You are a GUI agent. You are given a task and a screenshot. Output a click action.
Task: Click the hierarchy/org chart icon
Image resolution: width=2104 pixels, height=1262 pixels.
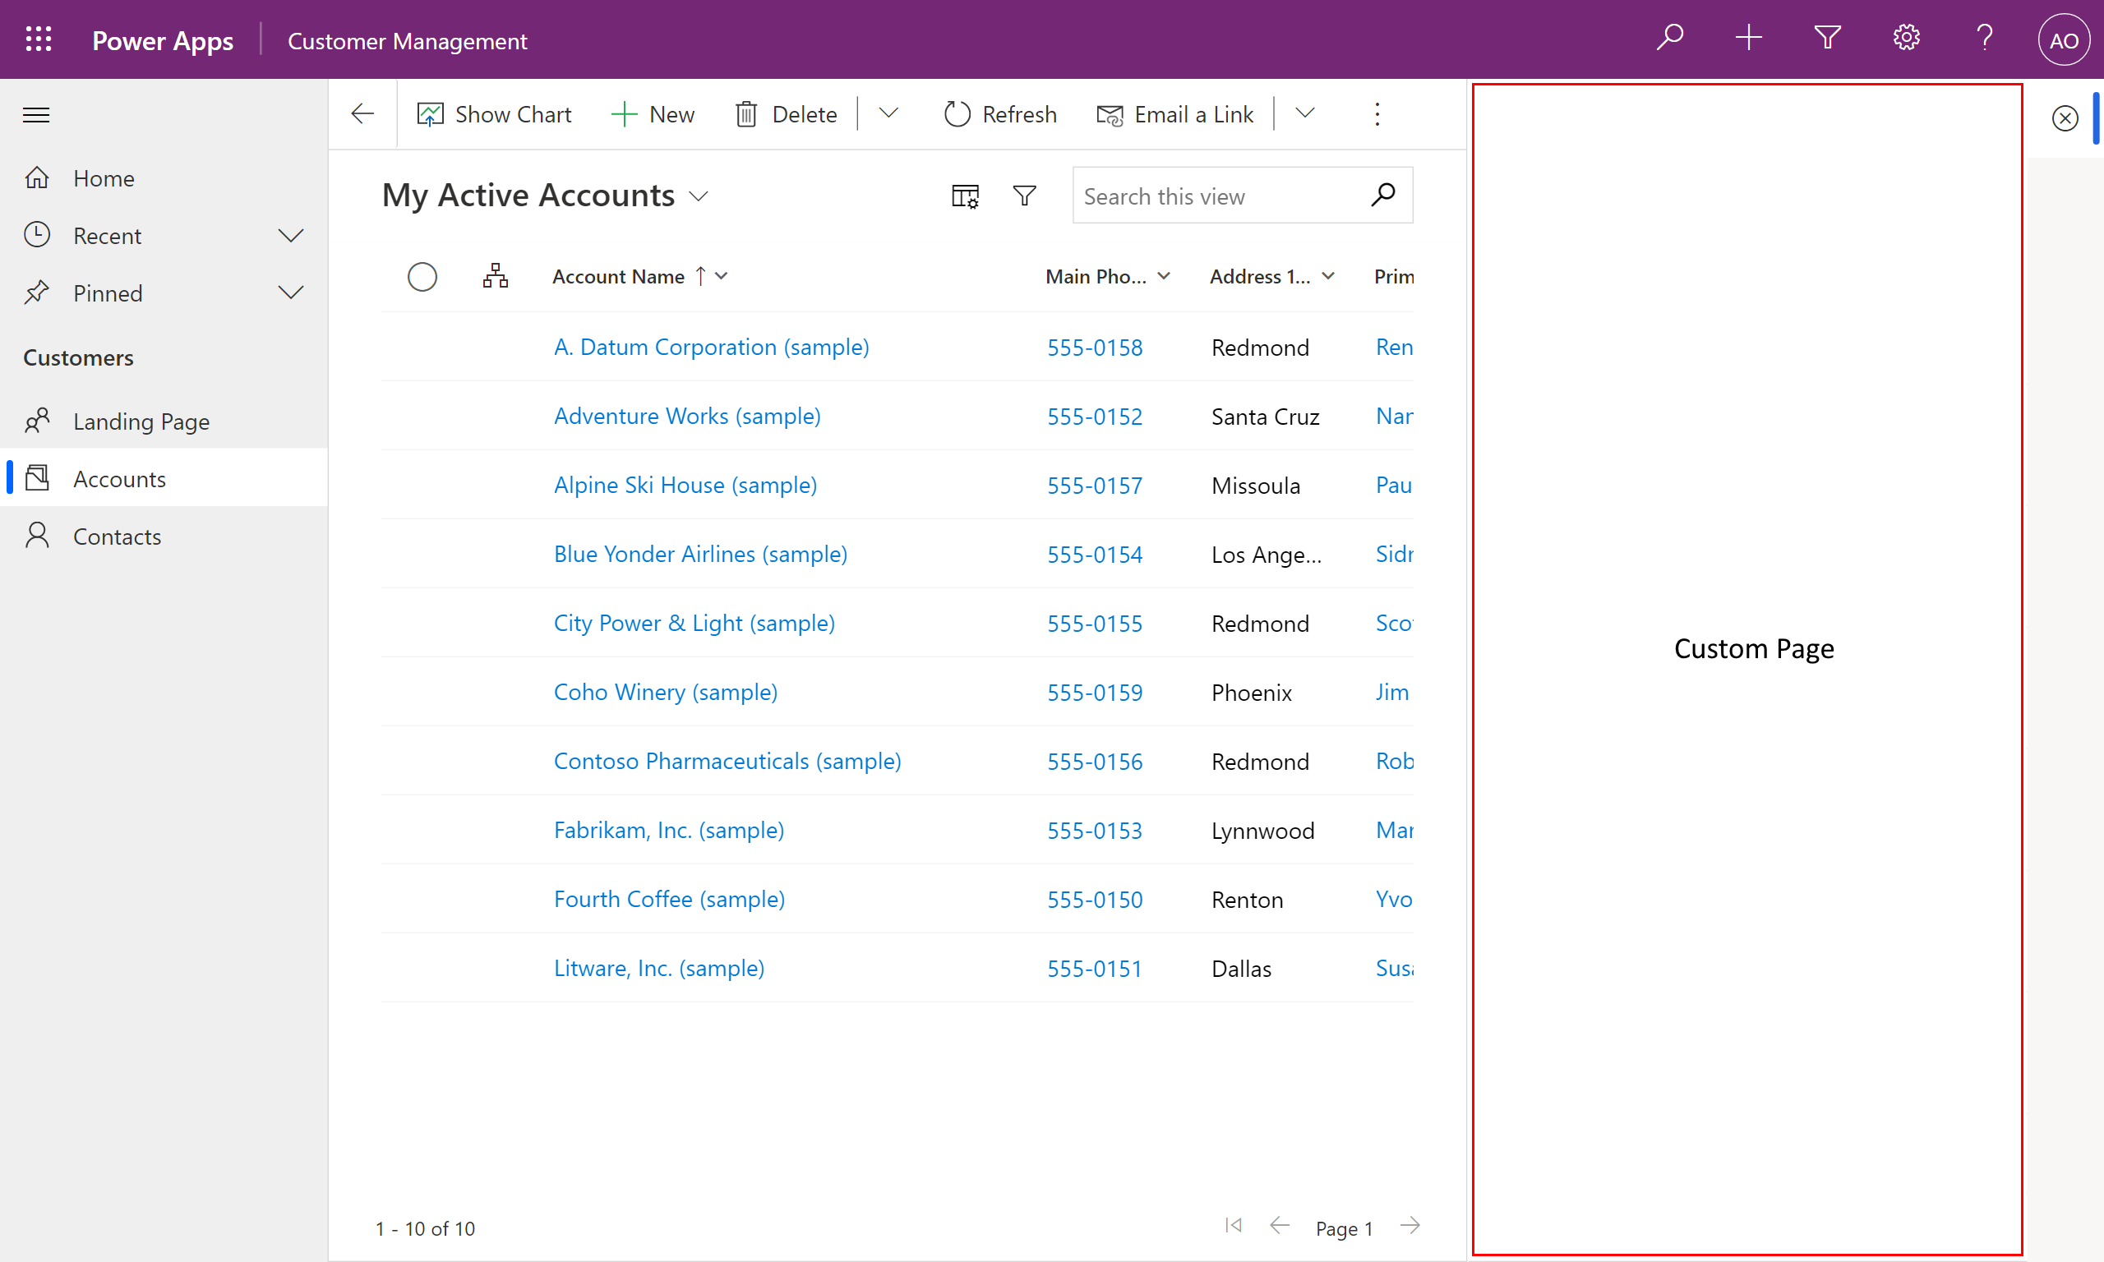click(x=495, y=275)
